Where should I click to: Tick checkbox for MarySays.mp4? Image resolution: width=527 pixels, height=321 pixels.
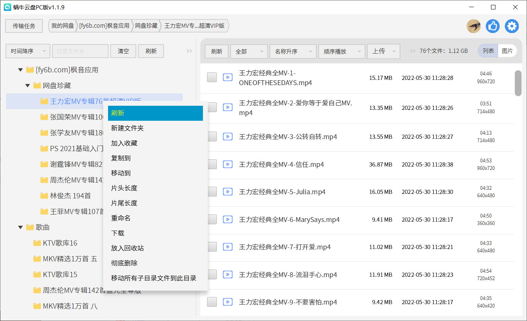tap(212, 219)
